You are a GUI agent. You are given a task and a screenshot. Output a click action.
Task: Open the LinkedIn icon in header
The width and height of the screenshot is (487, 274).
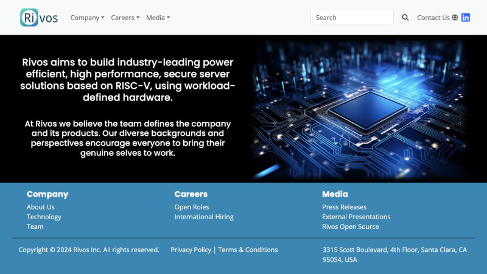[466, 18]
